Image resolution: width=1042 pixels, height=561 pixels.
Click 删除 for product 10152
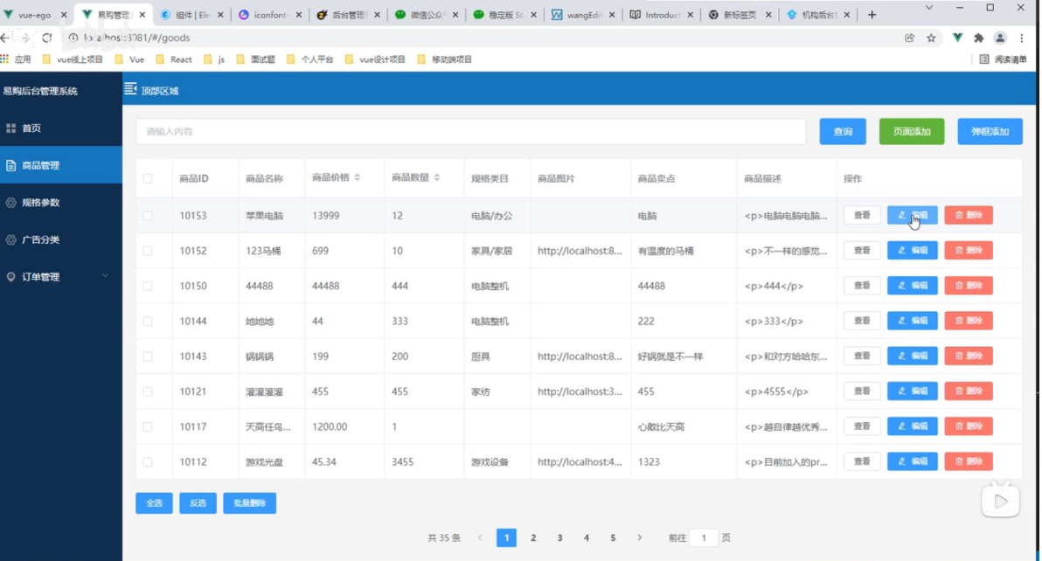click(x=969, y=250)
